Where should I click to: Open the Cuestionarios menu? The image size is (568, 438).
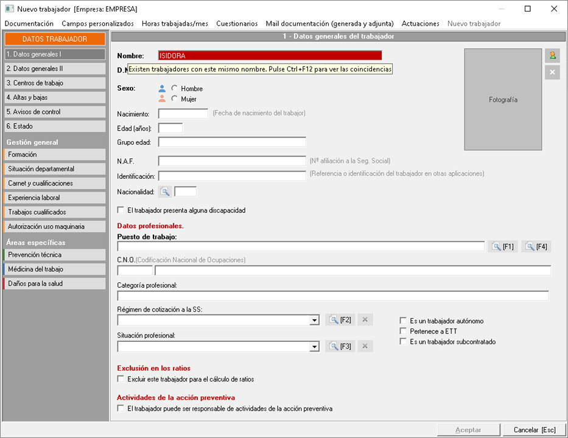237,24
